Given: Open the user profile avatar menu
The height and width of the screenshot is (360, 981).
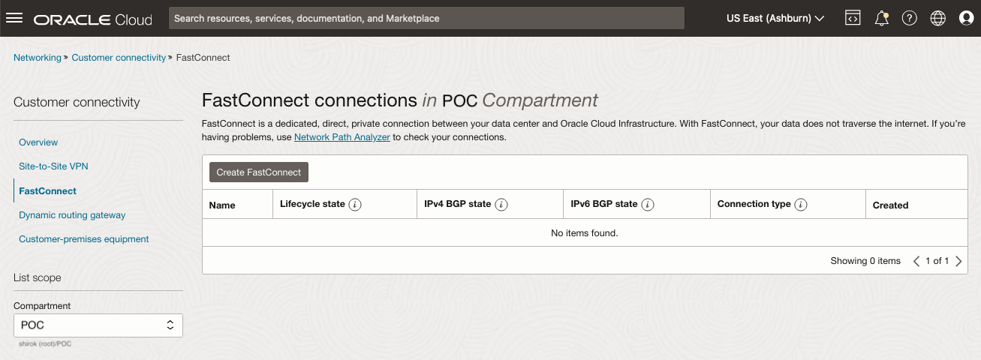Looking at the screenshot, I should (x=967, y=18).
